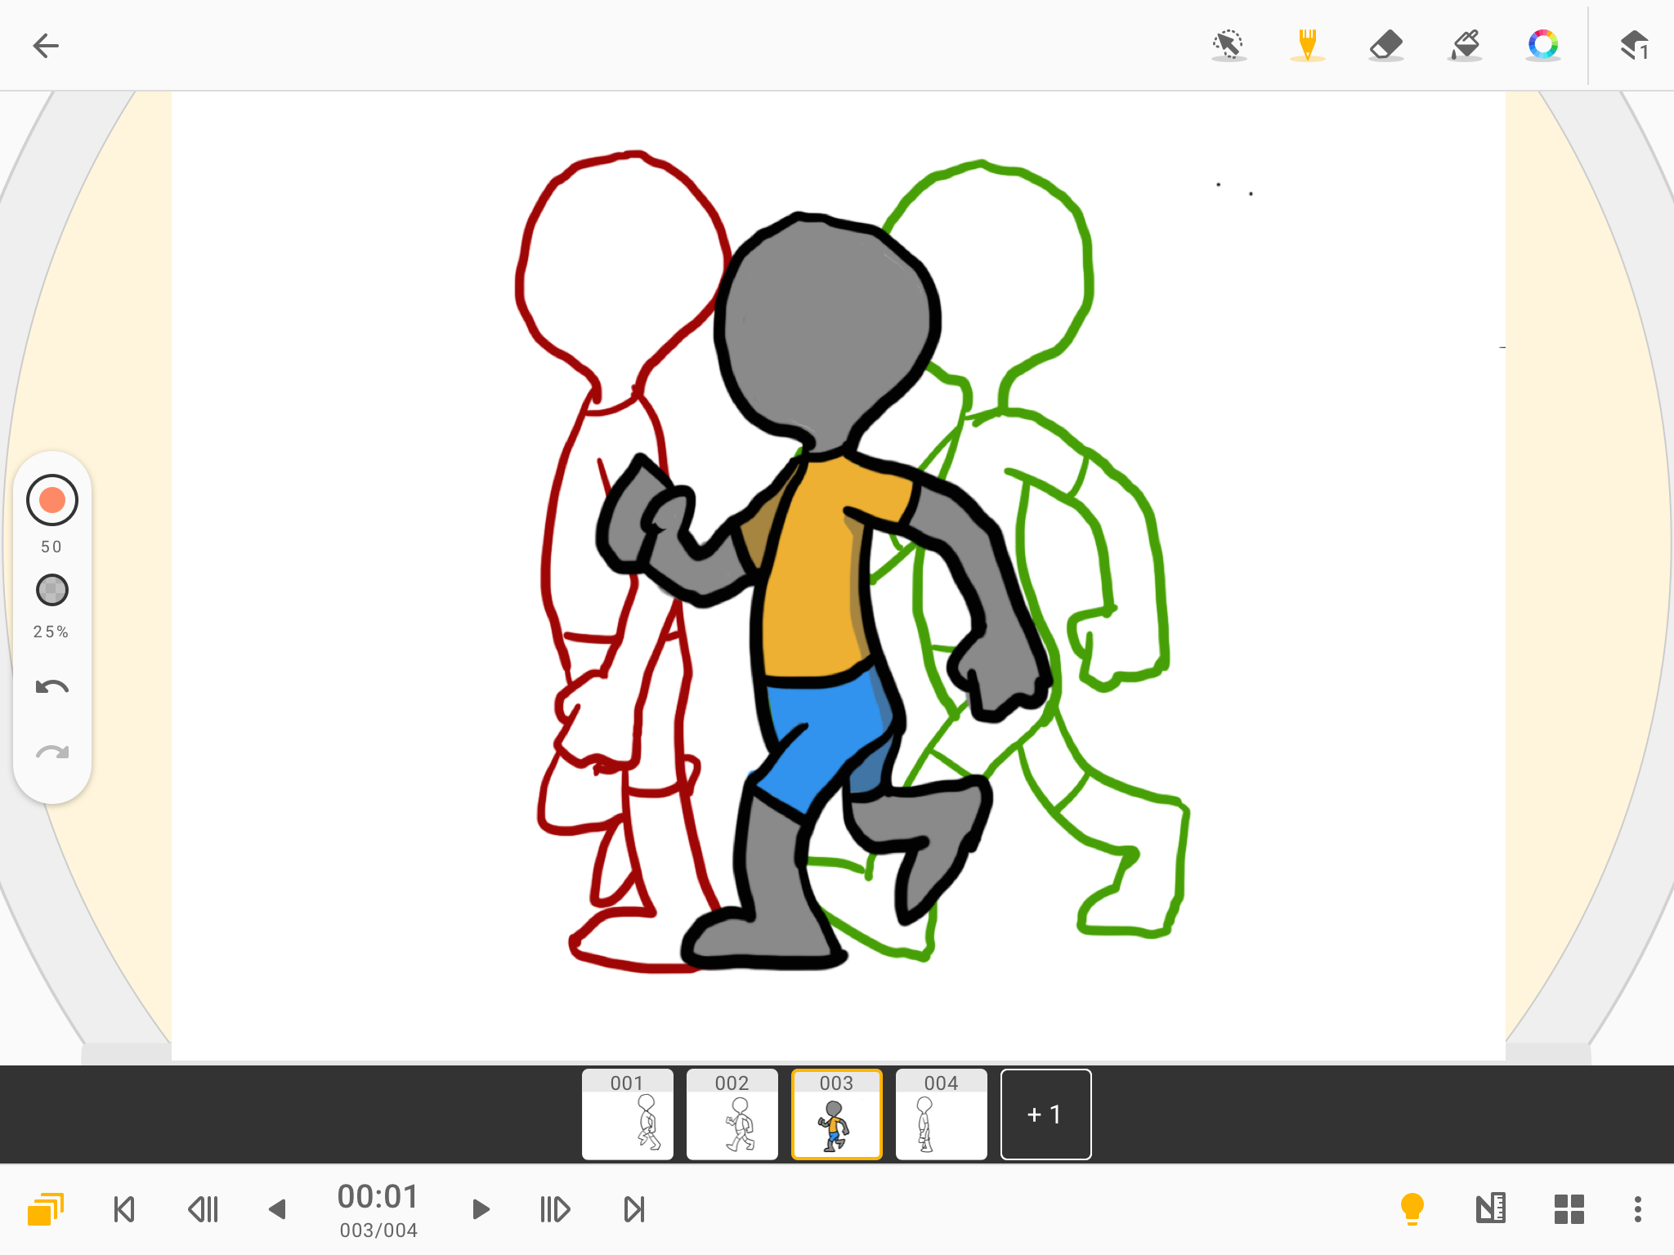Tap the brush size circle preview

click(52, 500)
